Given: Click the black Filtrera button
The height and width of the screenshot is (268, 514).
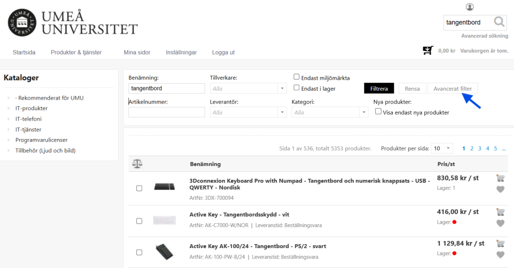Looking at the screenshot, I should click(x=379, y=89).
